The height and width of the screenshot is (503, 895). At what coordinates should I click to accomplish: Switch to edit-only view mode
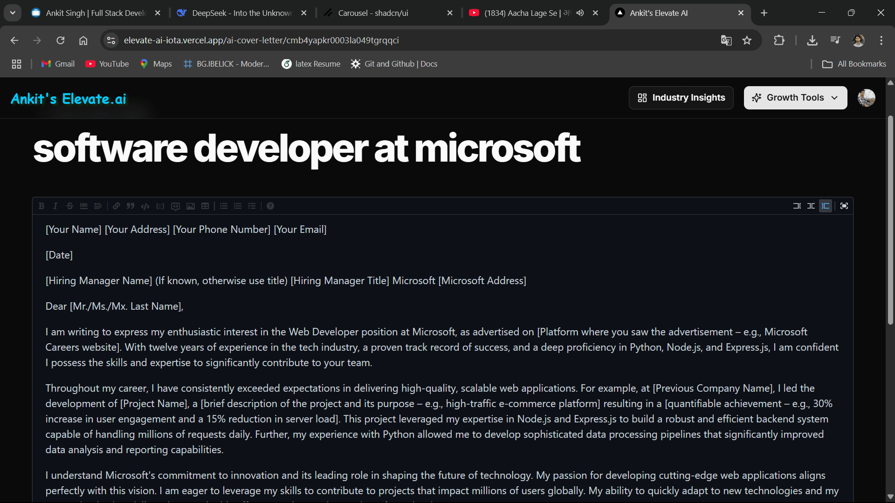pyautogui.click(x=797, y=206)
